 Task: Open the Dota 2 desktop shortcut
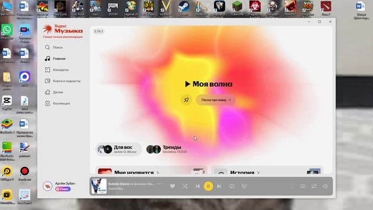click(x=326, y=8)
